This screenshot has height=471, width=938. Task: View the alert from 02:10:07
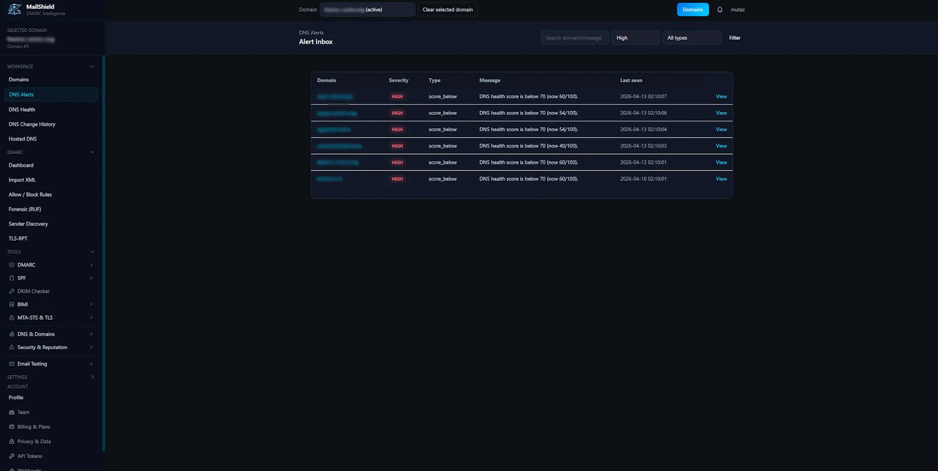click(x=721, y=97)
